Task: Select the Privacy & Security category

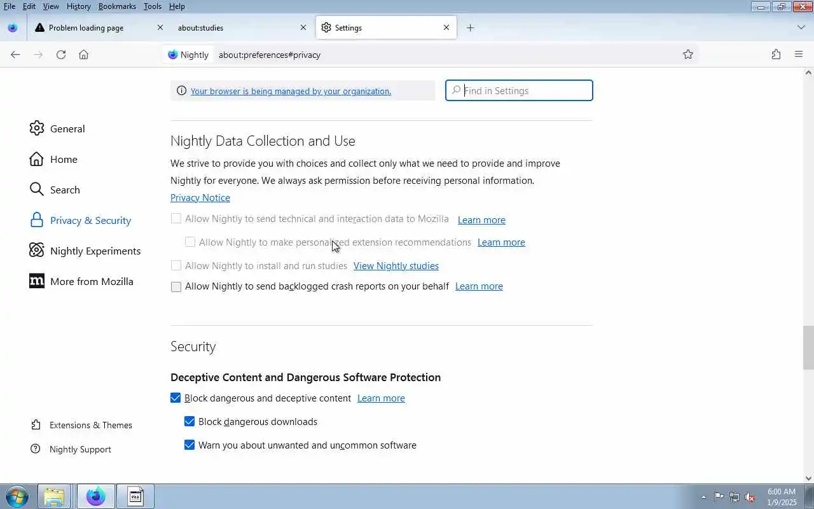Action: (80, 220)
